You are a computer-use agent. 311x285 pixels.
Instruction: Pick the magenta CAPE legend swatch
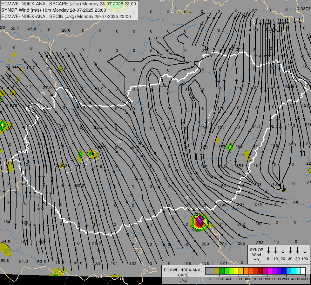tap(270, 271)
